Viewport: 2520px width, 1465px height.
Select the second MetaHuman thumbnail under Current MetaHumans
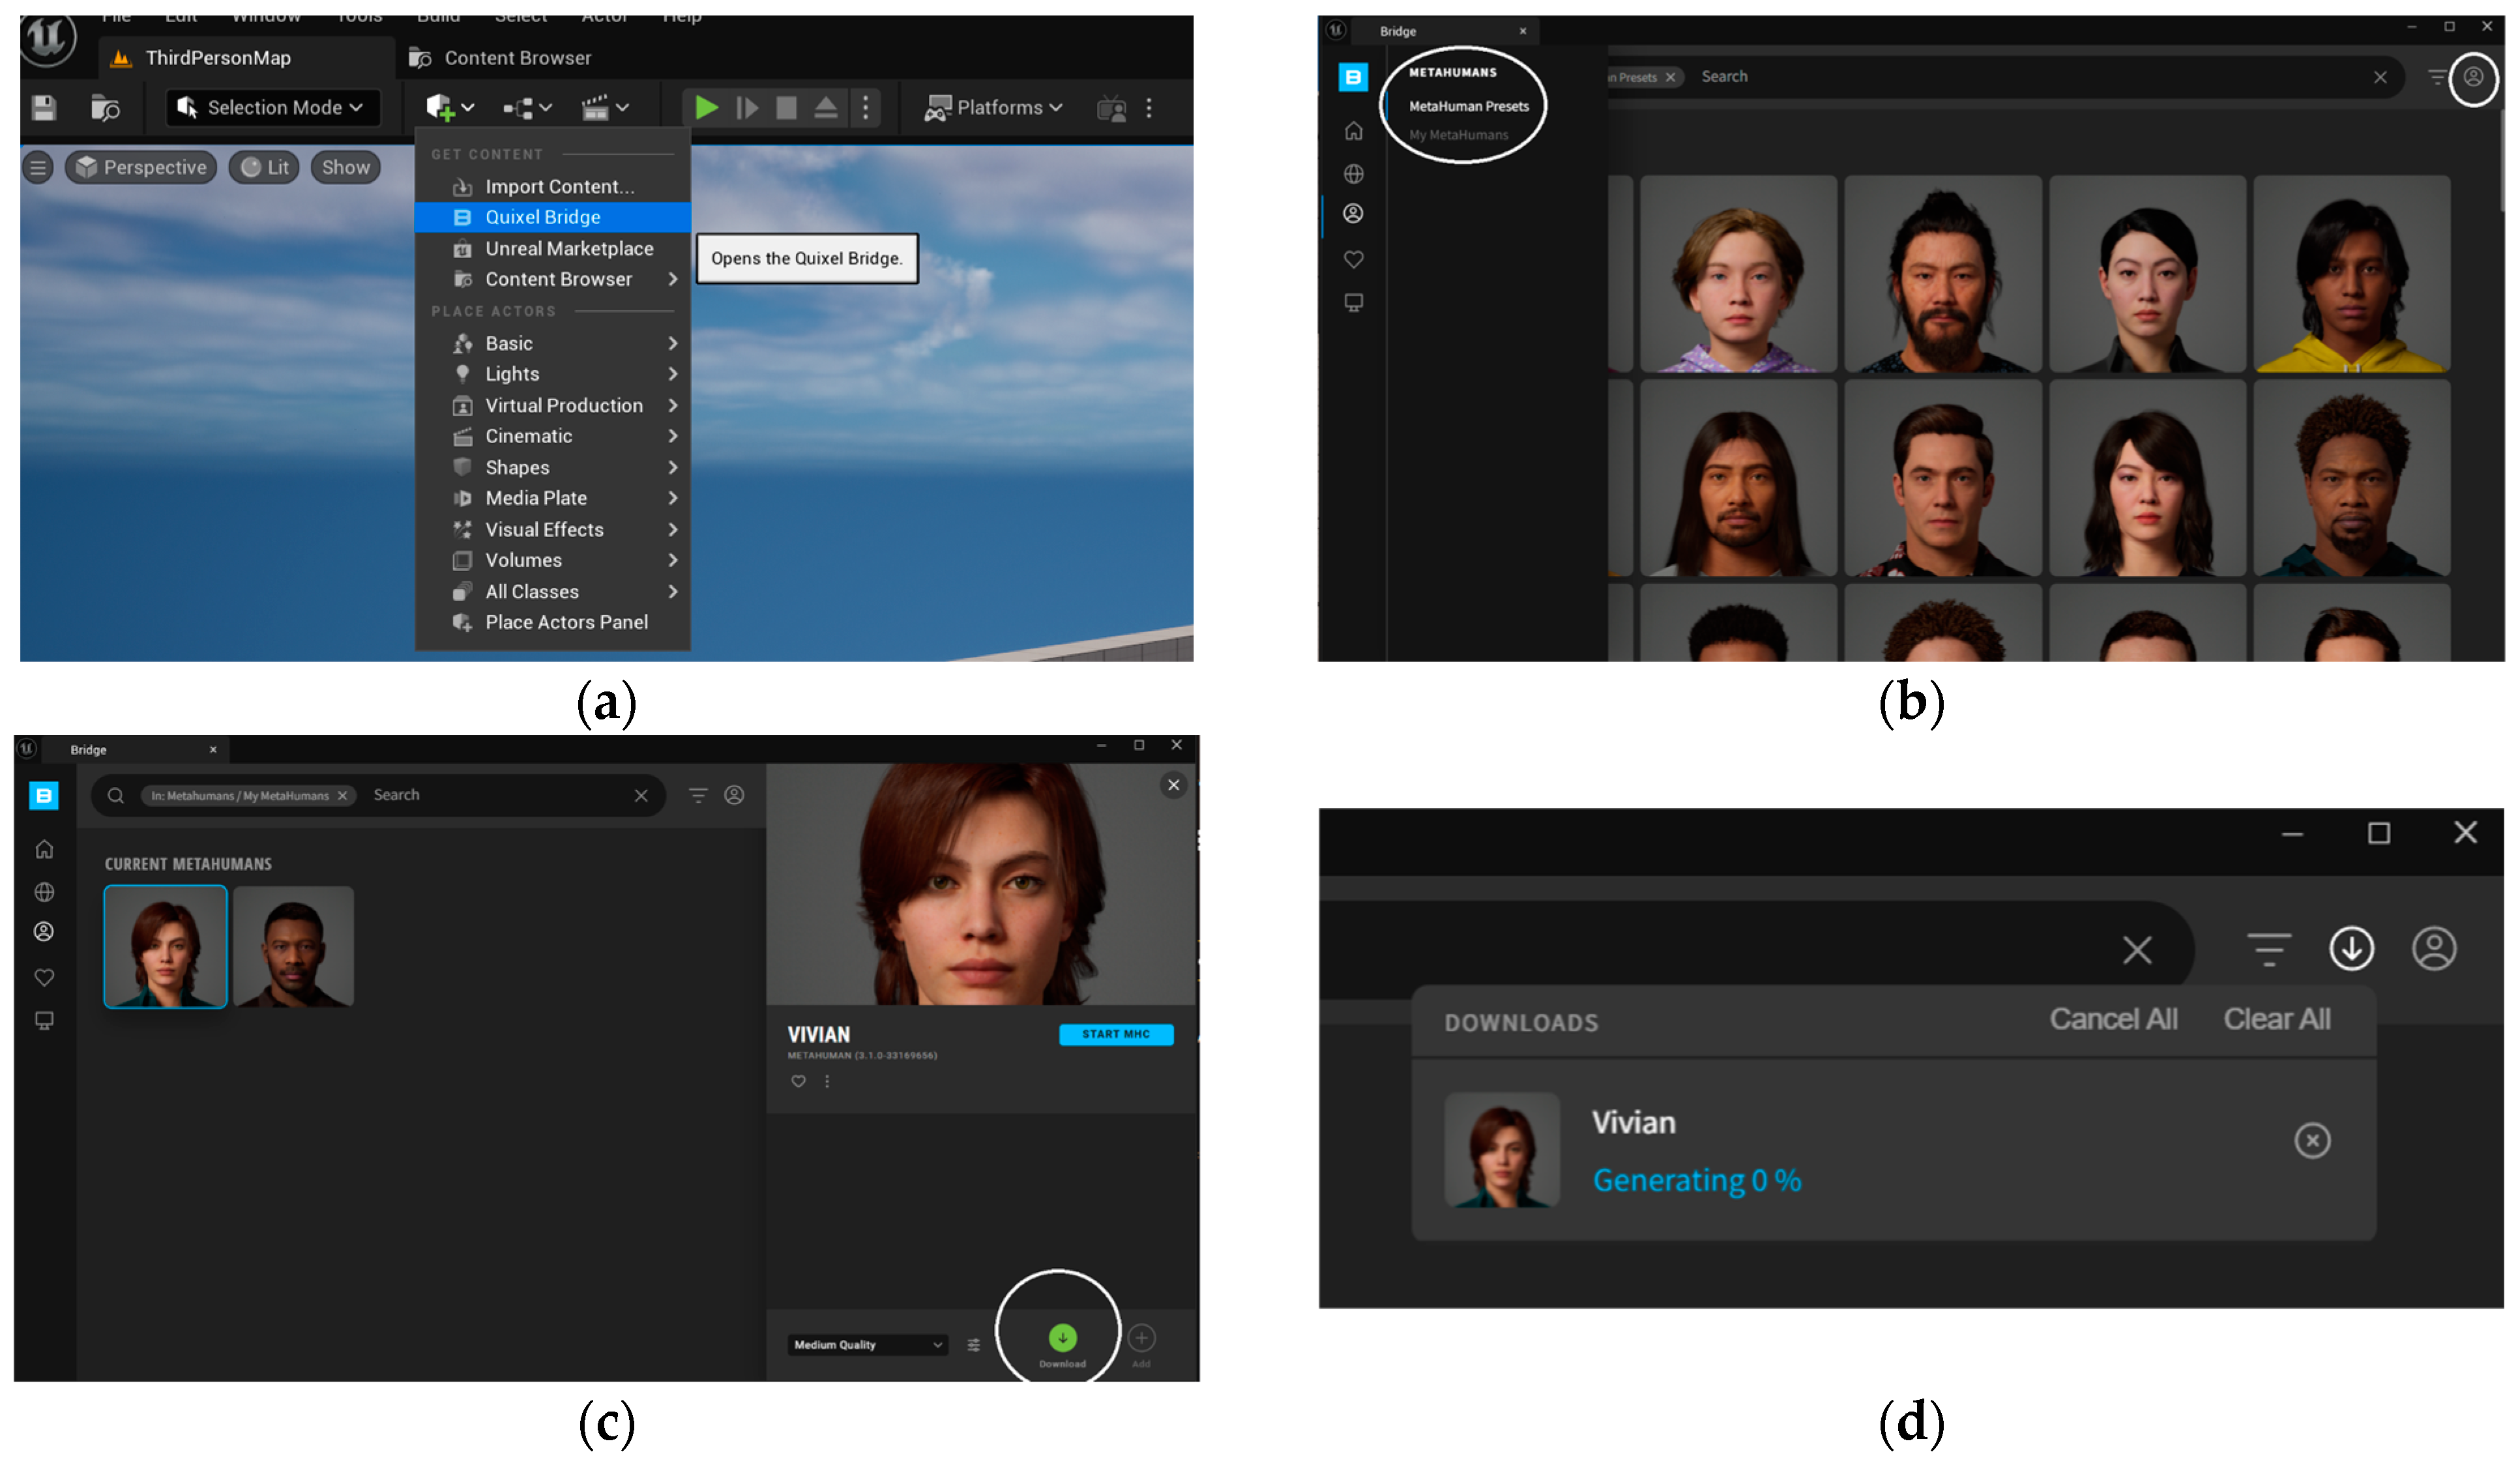(293, 946)
